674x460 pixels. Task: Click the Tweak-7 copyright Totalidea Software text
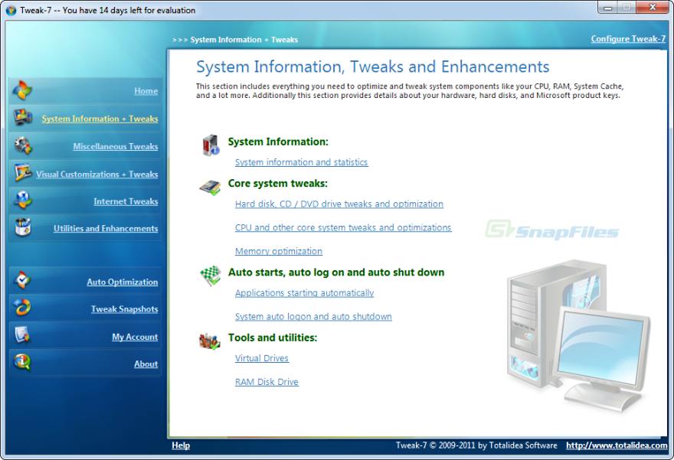coord(476,445)
